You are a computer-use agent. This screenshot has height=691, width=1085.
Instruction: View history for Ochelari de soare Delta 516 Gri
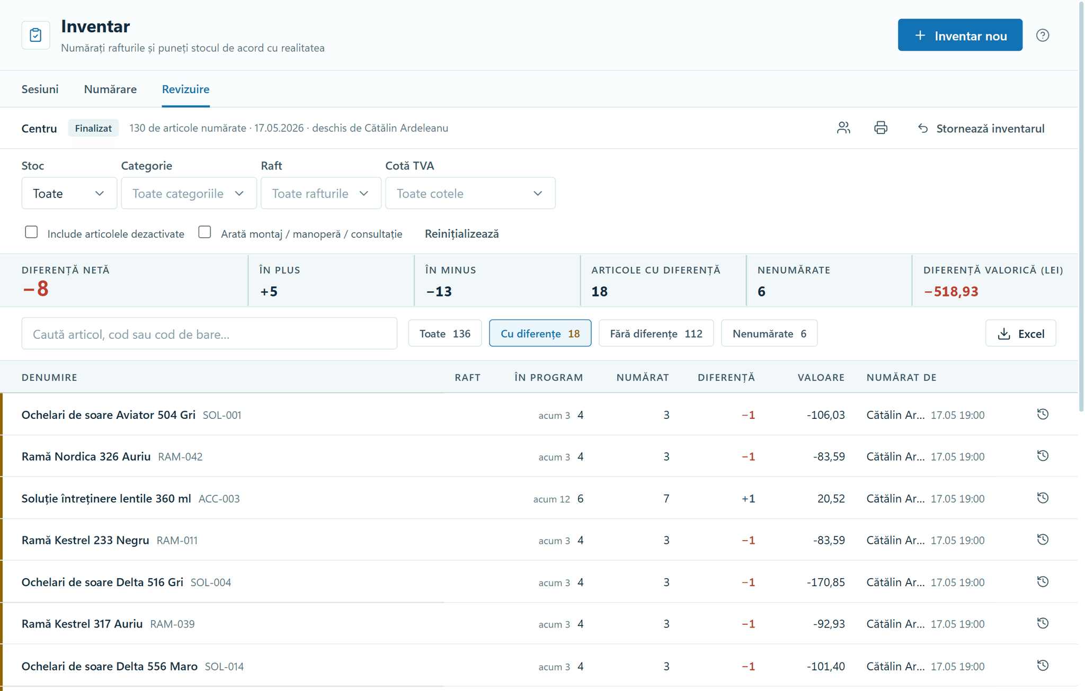coord(1043,581)
